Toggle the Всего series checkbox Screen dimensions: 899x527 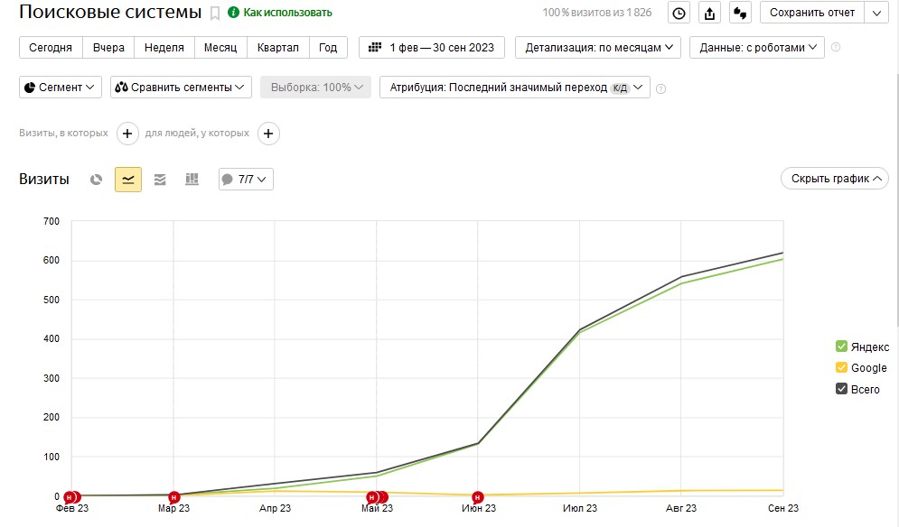click(841, 388)
